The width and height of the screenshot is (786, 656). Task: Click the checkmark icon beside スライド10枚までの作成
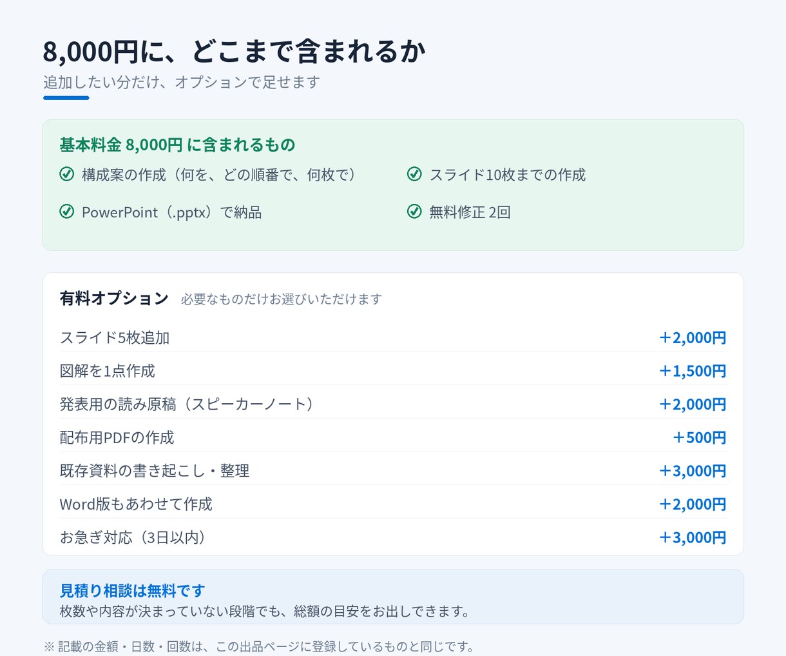[414, 174]
